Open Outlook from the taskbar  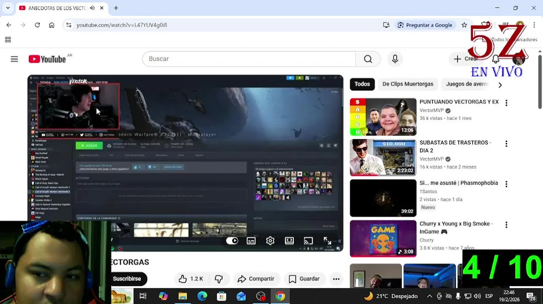coord(241,296)
